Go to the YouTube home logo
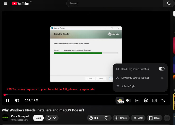 click(20, 4)
